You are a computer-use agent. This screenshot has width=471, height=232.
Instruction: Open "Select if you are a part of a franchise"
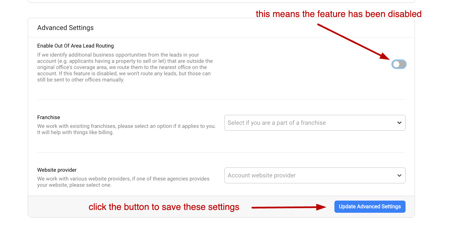pyautogui.click(x=315, y=123)
